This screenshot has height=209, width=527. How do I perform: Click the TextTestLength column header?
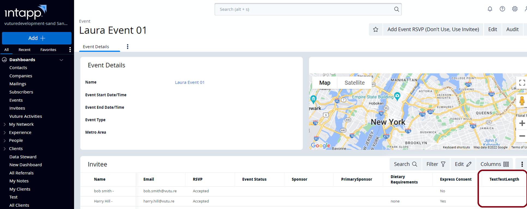click(x=504, y=179)
